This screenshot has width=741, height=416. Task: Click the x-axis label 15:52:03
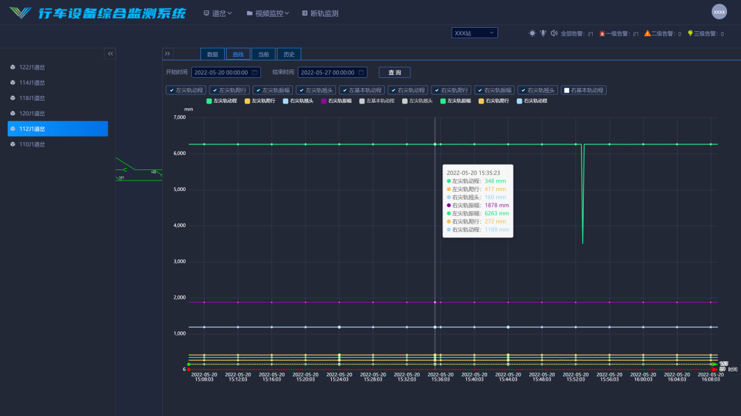575,377
